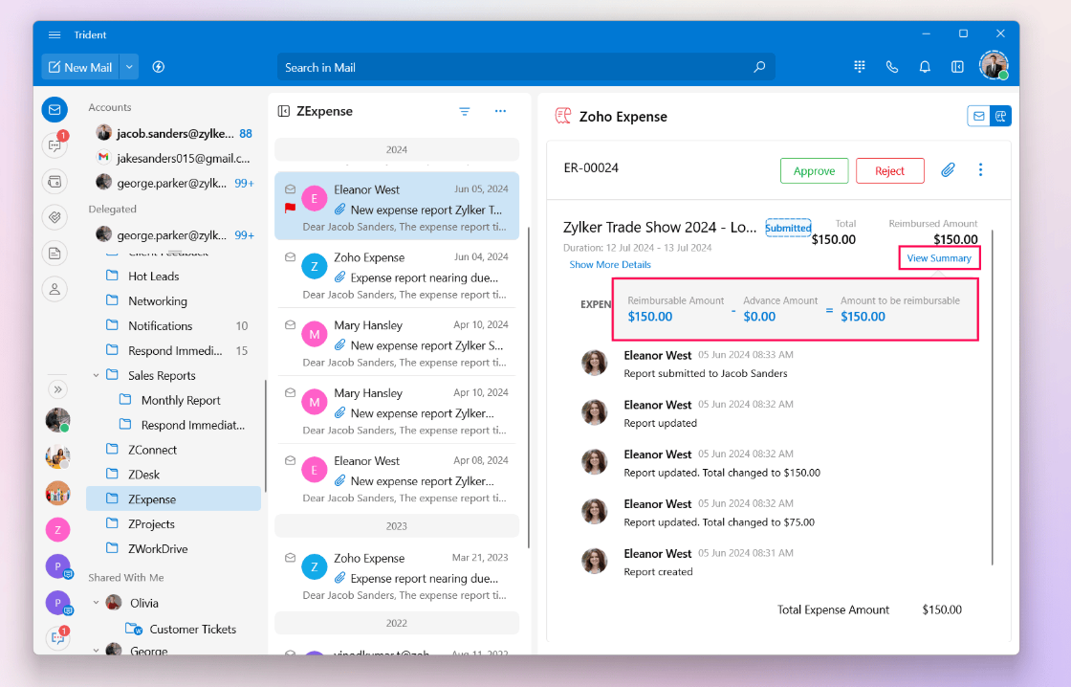Screen dimensions: 1071x687
Task: Open the Networking folder
Action: click(174, 300)
